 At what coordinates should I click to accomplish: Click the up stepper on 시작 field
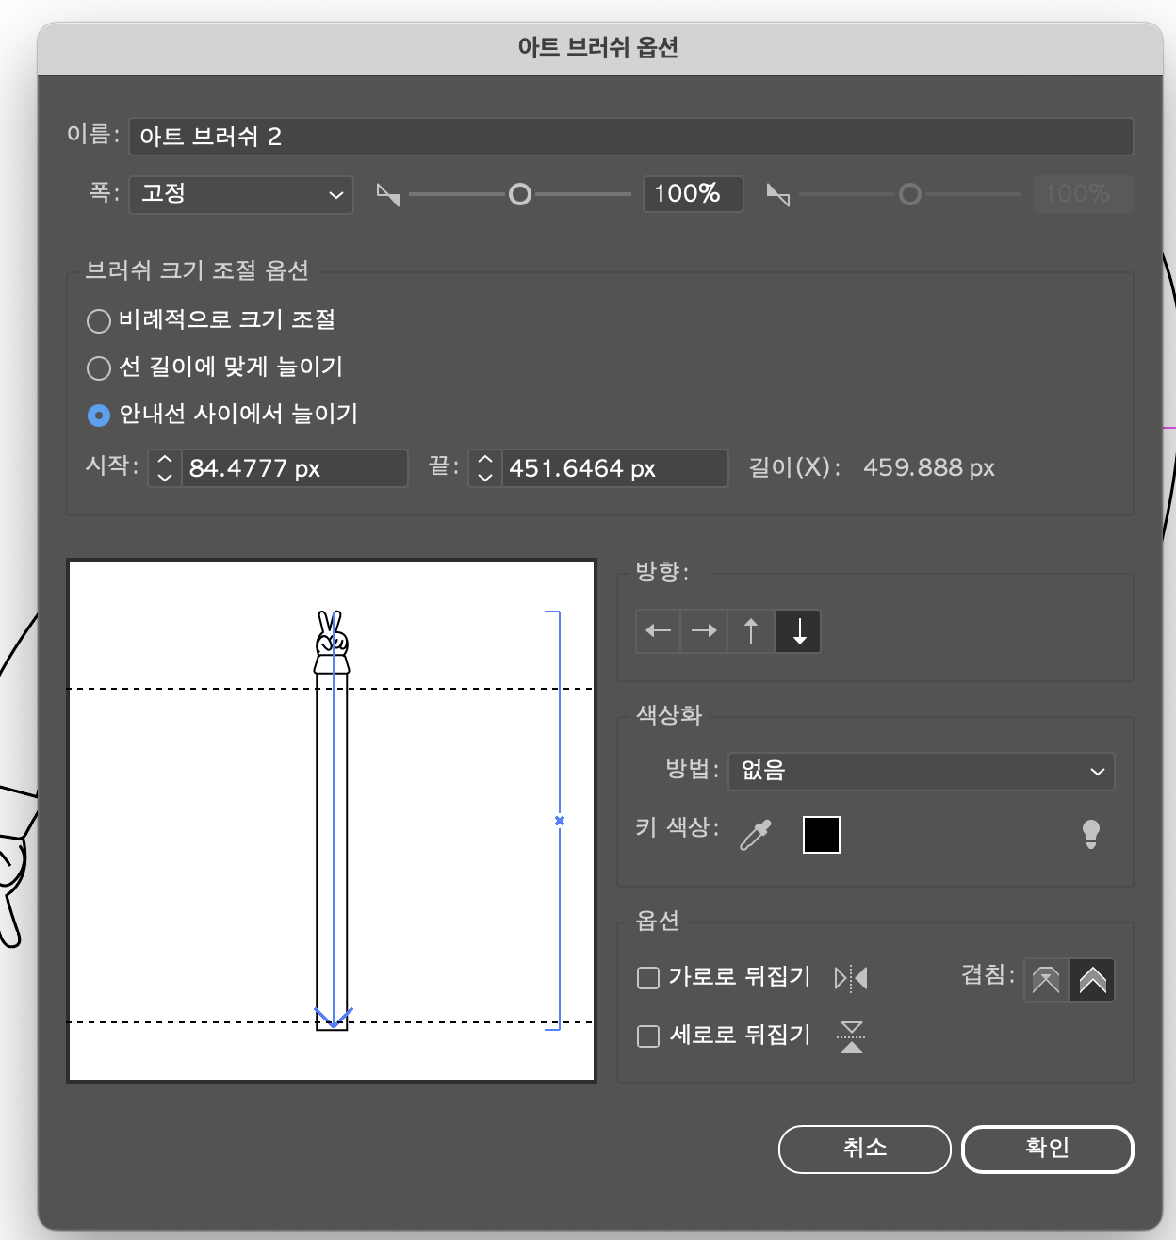click(163, 461)
